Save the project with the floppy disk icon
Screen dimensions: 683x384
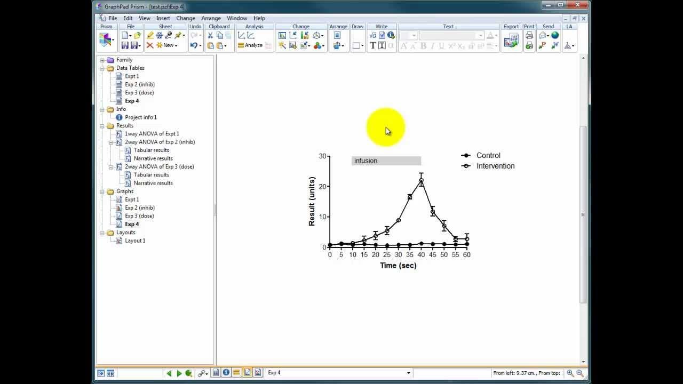125,45
